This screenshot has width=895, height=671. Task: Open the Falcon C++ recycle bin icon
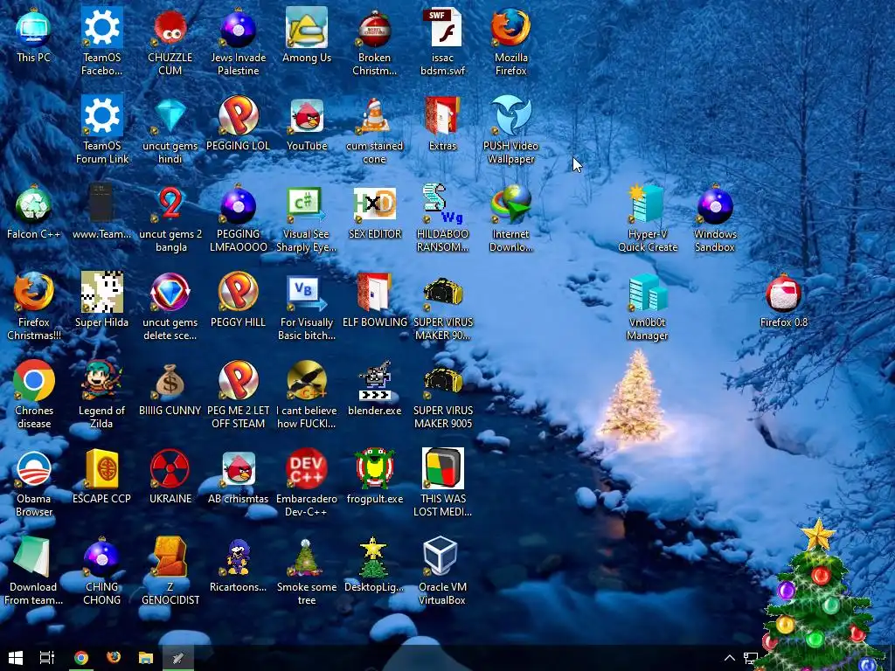pos(34,204)
